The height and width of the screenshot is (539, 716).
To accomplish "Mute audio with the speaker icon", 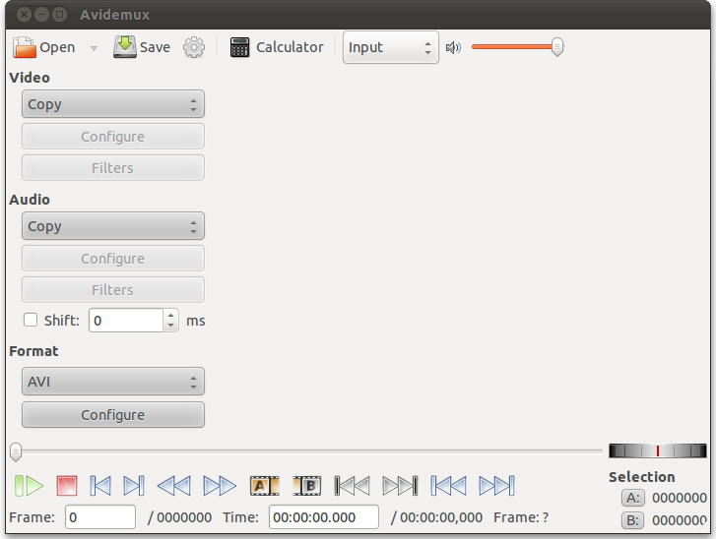I will [453, 47].
